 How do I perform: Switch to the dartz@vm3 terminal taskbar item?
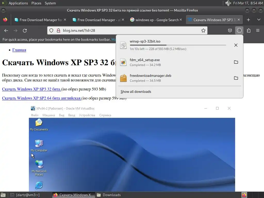pyautogui.click(x=25, y=195)
